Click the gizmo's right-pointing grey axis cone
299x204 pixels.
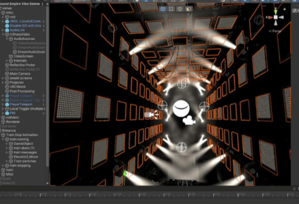click(281, 18)
